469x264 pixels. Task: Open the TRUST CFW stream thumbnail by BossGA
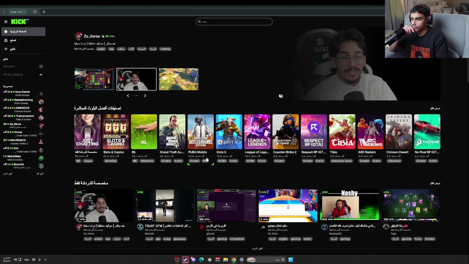(x=165, y=206)
